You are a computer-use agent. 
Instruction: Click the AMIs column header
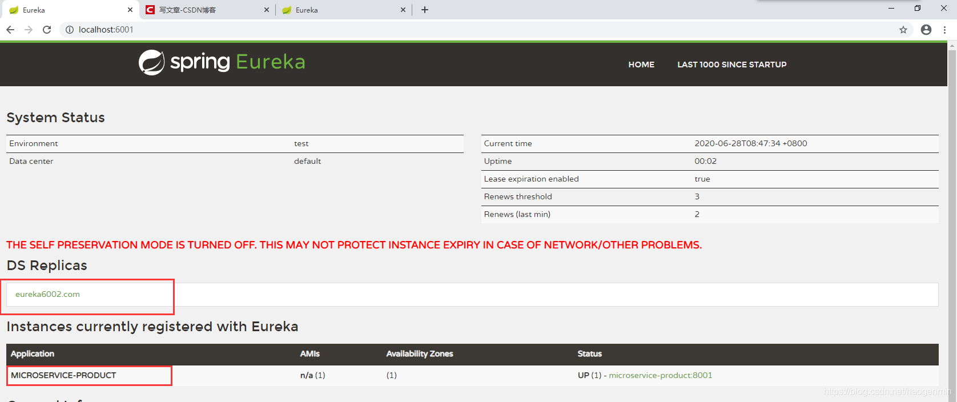point(310,353)
